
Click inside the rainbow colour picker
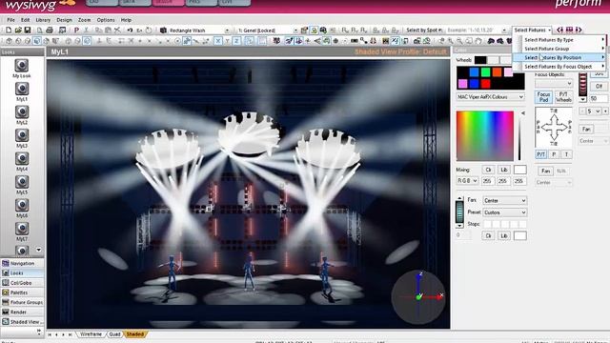[485, 135]
